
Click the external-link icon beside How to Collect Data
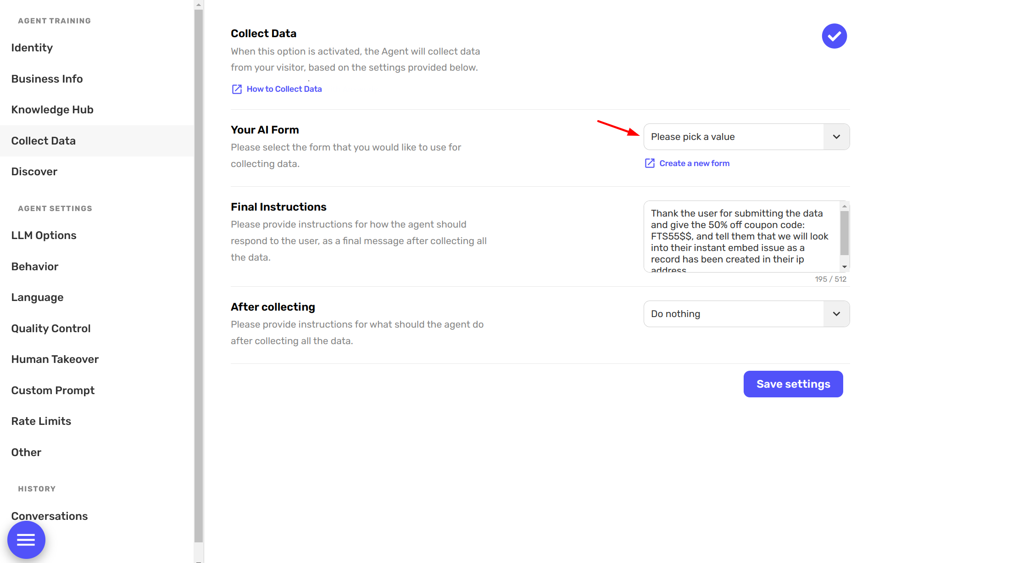(x=237, y=89)
